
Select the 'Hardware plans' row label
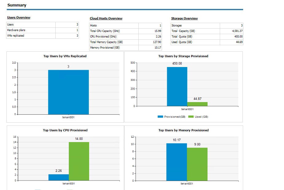(x=16, y=30)
